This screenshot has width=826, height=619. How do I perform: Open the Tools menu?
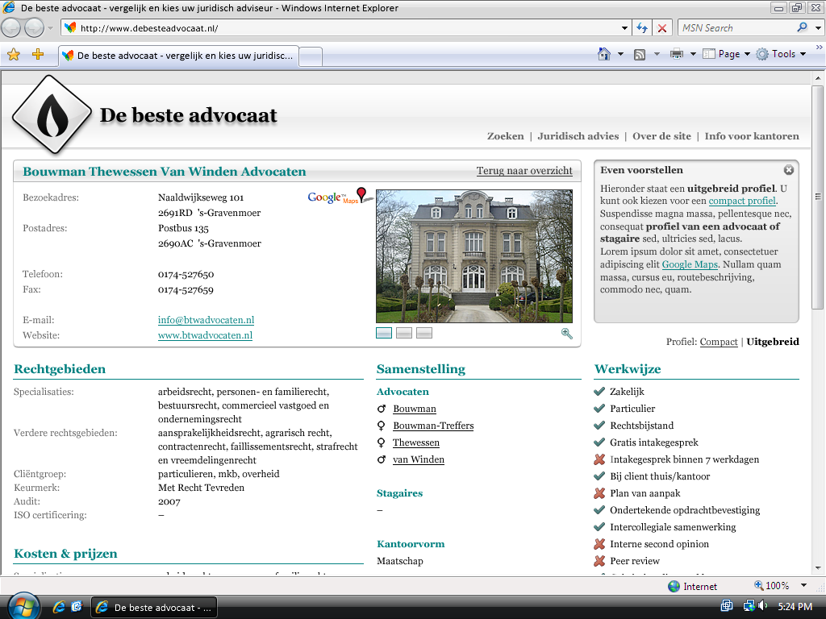pyautogui.click(x=781, y=54)
